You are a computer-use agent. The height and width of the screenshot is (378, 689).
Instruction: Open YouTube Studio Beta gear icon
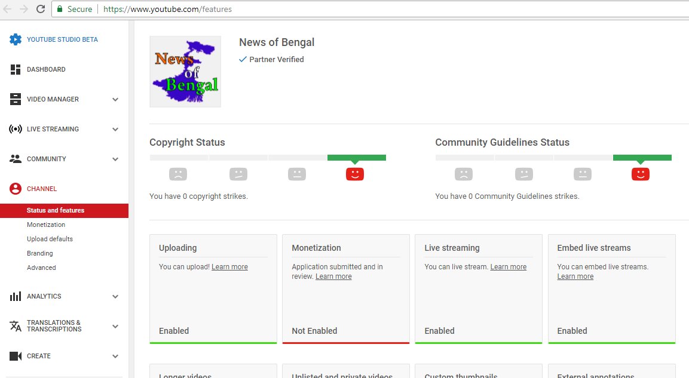(16, 39)
